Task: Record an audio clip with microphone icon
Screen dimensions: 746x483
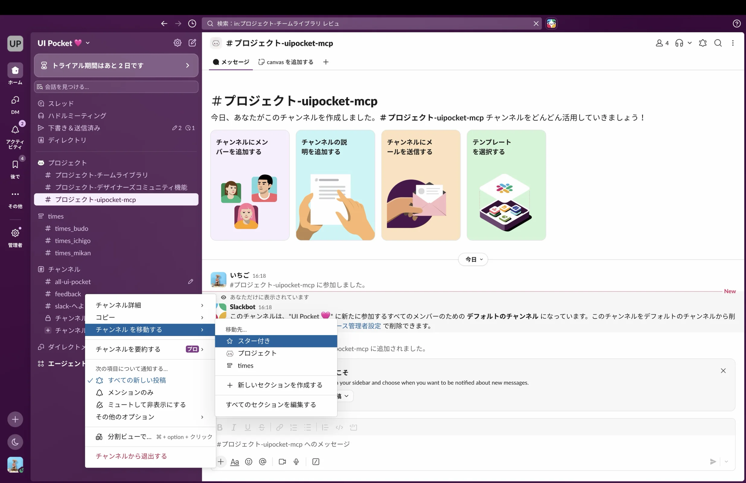Action: [x=296, y=462]
